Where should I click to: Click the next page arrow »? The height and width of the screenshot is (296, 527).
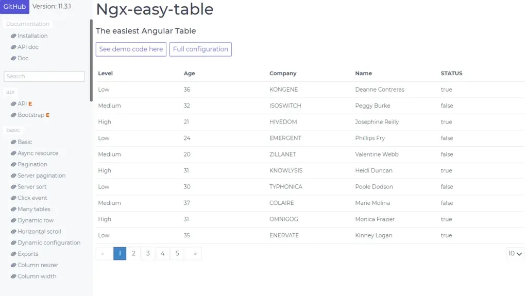(195, 253)
